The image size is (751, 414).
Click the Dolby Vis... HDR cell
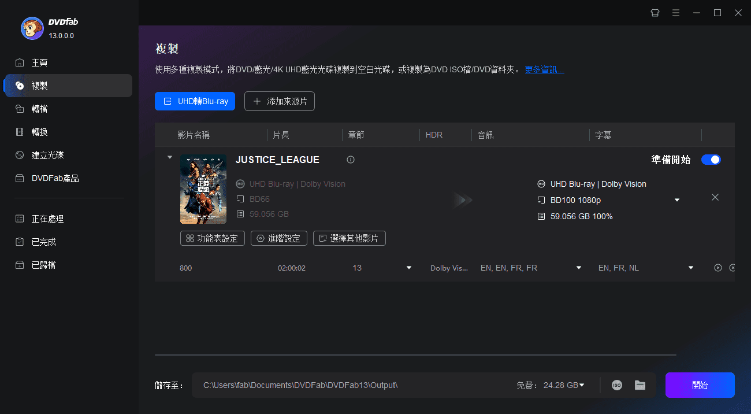(449, 268)
